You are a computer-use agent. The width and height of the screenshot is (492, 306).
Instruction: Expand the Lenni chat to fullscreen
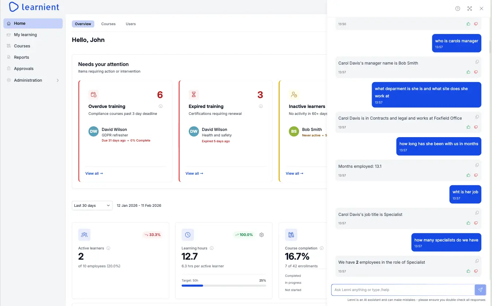tap(469, 8)
